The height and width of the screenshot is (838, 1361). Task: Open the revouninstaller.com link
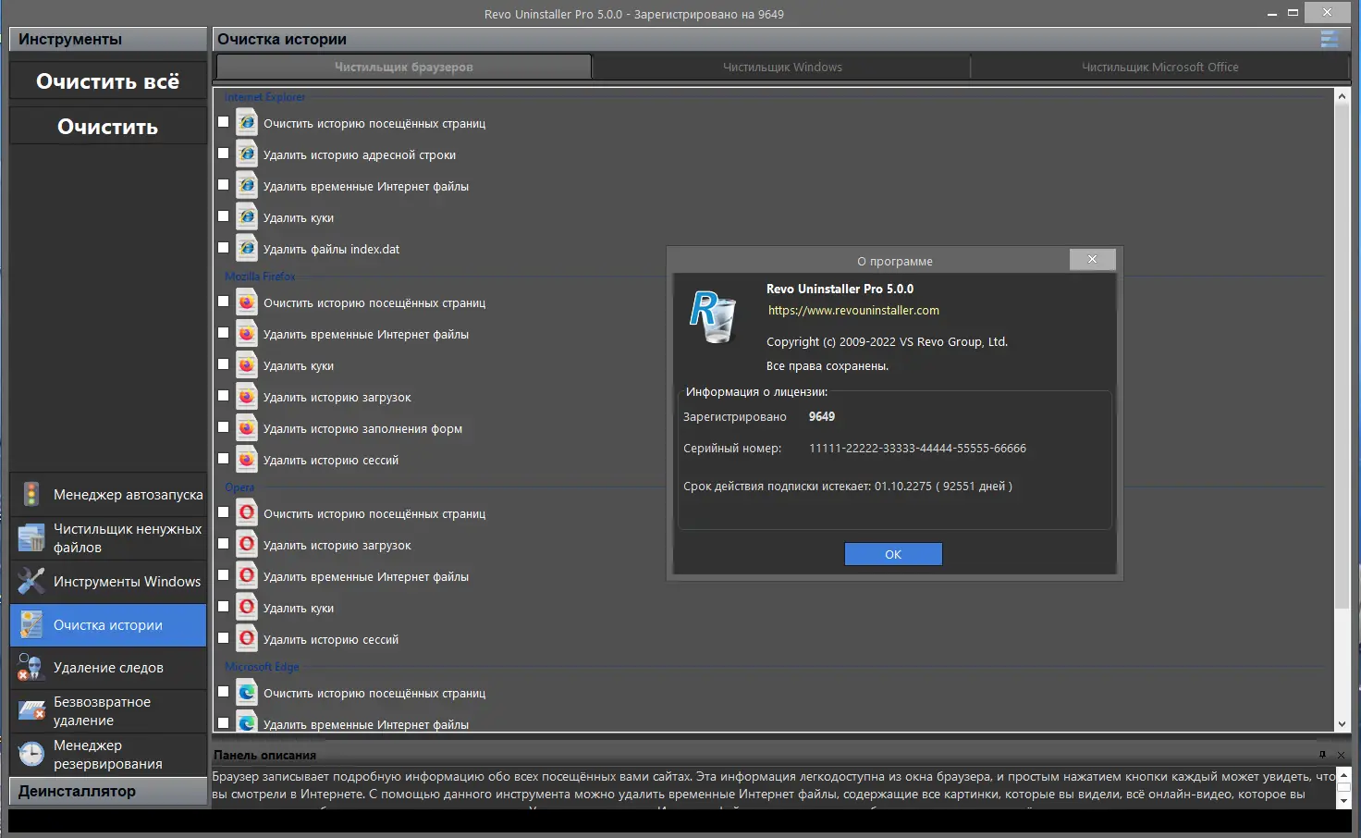coord(852,310)
